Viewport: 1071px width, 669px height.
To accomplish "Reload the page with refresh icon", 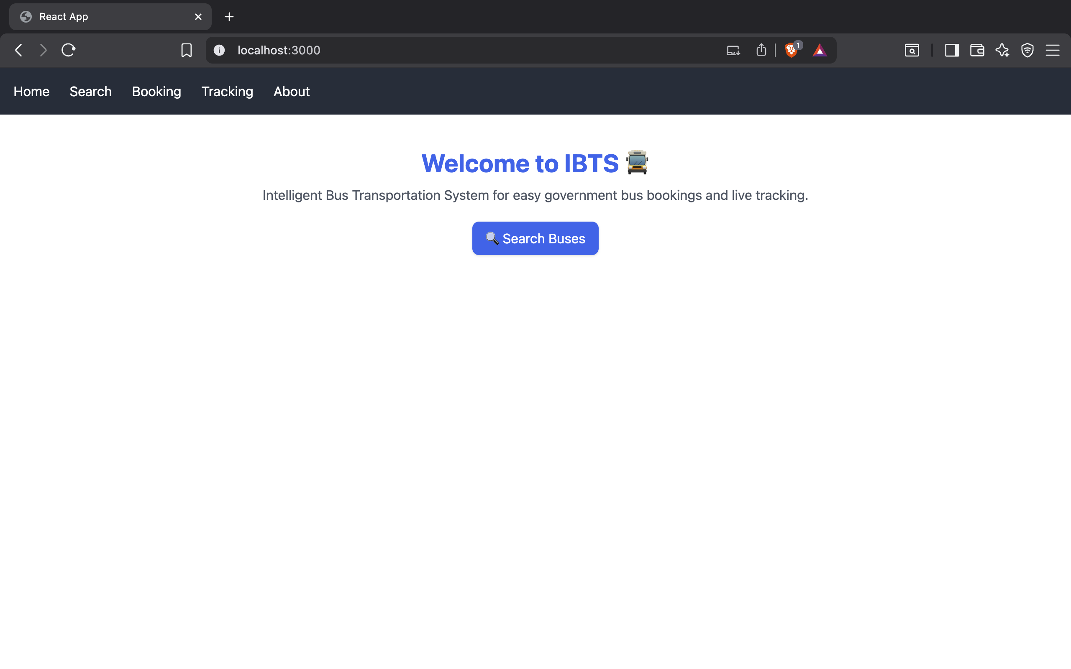I will point(69,51).
